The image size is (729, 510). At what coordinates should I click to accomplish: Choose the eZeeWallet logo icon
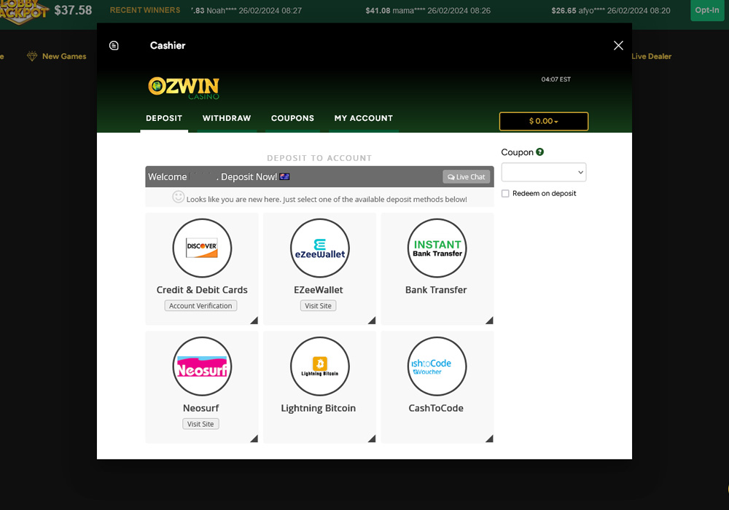point(320,248)
